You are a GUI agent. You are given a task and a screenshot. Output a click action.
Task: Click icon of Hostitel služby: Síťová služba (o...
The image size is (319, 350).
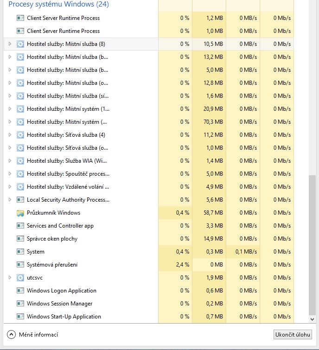20,148
